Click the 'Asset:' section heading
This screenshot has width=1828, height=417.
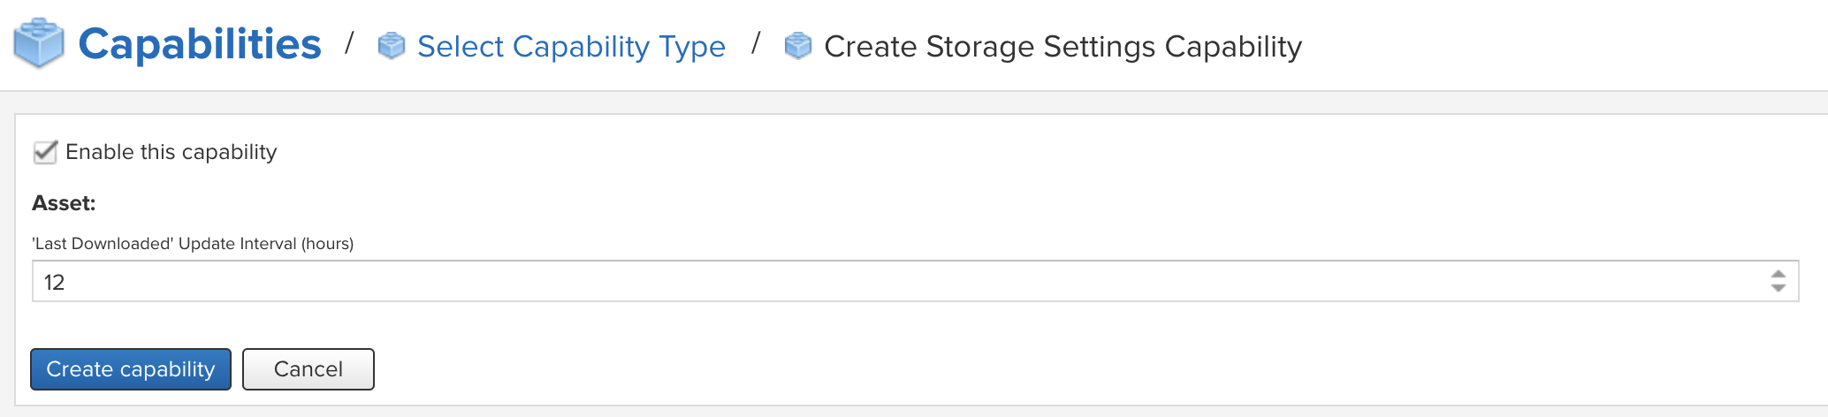pyautogui.click(x=64, y=203)
